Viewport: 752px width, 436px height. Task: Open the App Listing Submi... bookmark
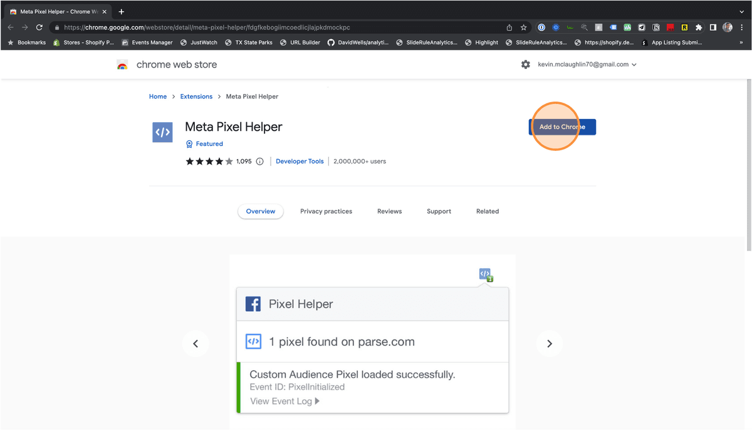click(672, 43)
